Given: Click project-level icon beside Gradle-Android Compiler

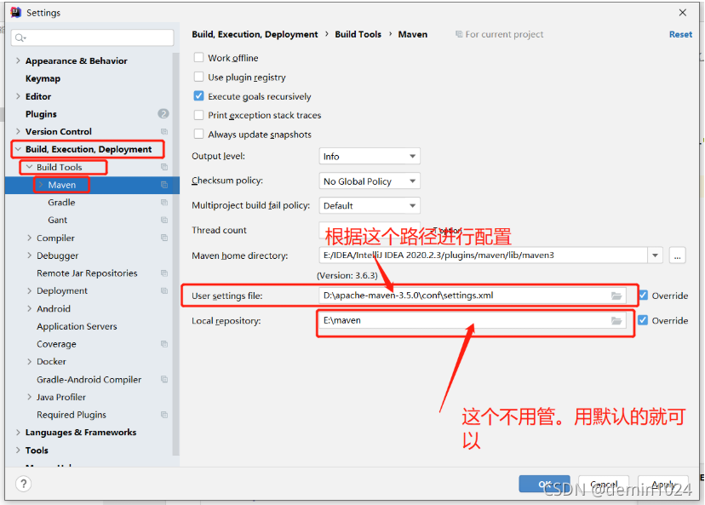Looking at the screenshot, I should (164, 380).
